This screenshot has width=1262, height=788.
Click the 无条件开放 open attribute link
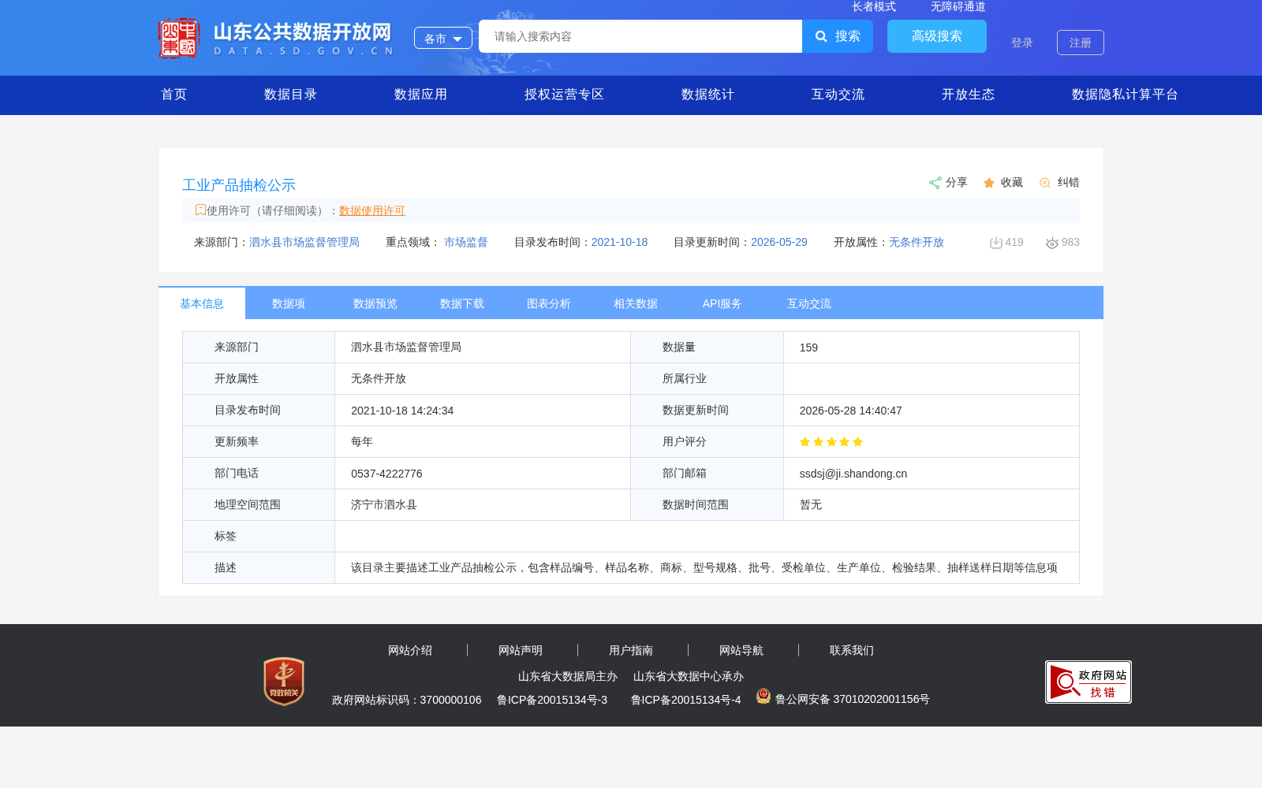917,242
